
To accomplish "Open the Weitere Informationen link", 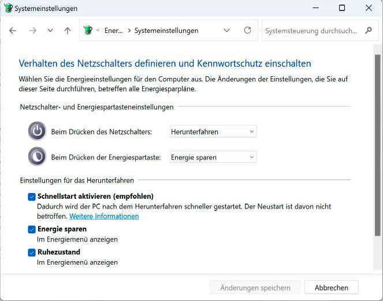I will 104,216.
